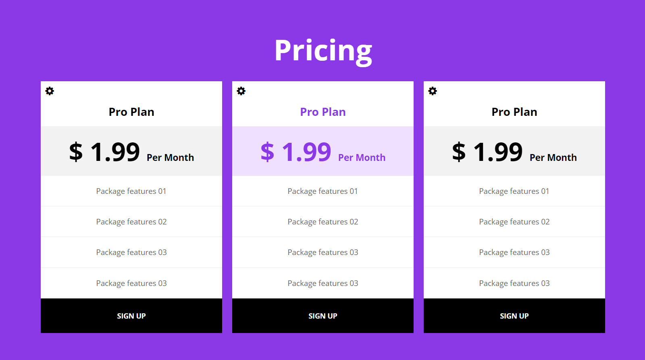Click the right card's $ 1.99 price

pos(487,152)
